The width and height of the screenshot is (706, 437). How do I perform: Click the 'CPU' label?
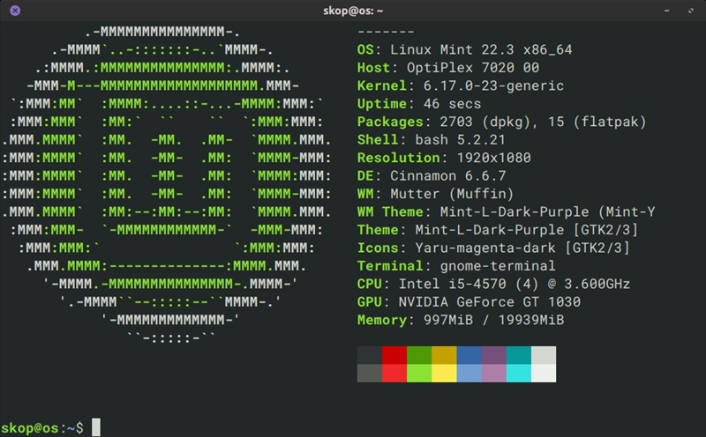(369, 284)
